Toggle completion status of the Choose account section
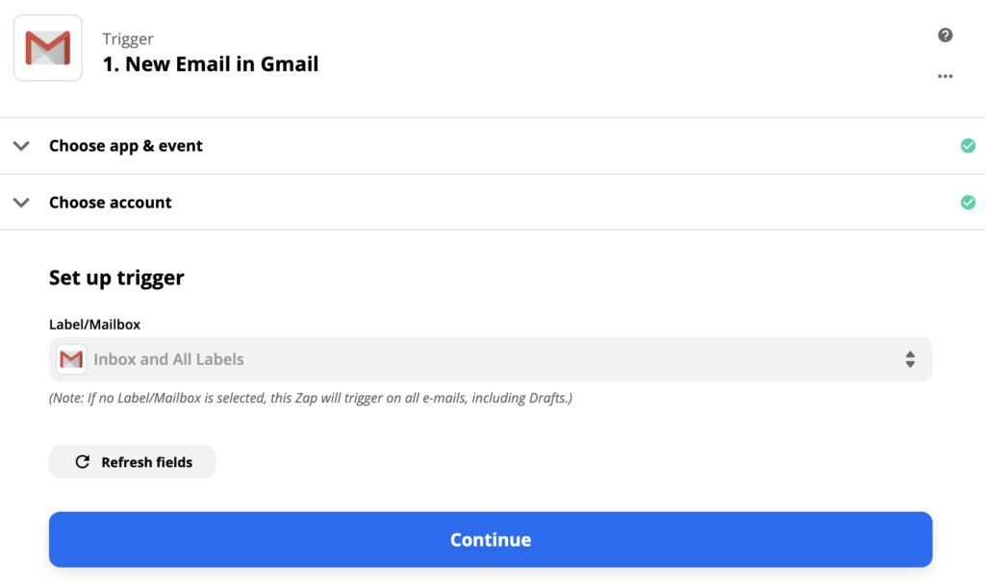 pyautogui.click(x=969, y=202)
